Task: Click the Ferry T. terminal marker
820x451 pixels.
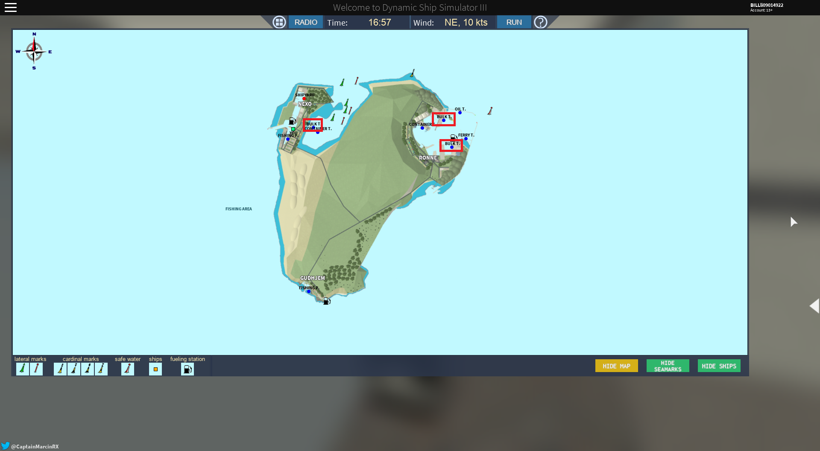Action: (466, 139)
